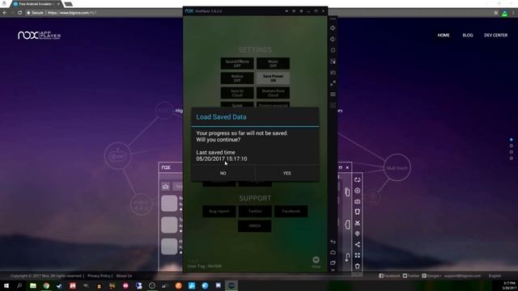Click the three-lines icon in Nox sidebar
This screenshot has width=518, height=291.
(x=333, y=95)
